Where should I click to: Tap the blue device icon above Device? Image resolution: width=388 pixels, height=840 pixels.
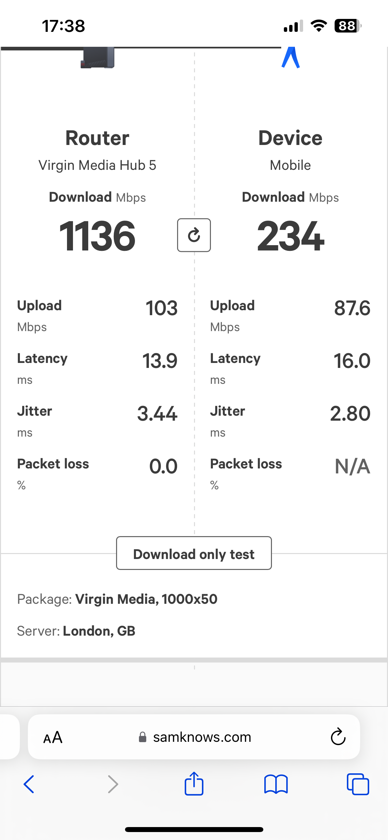tap(291, 58)
